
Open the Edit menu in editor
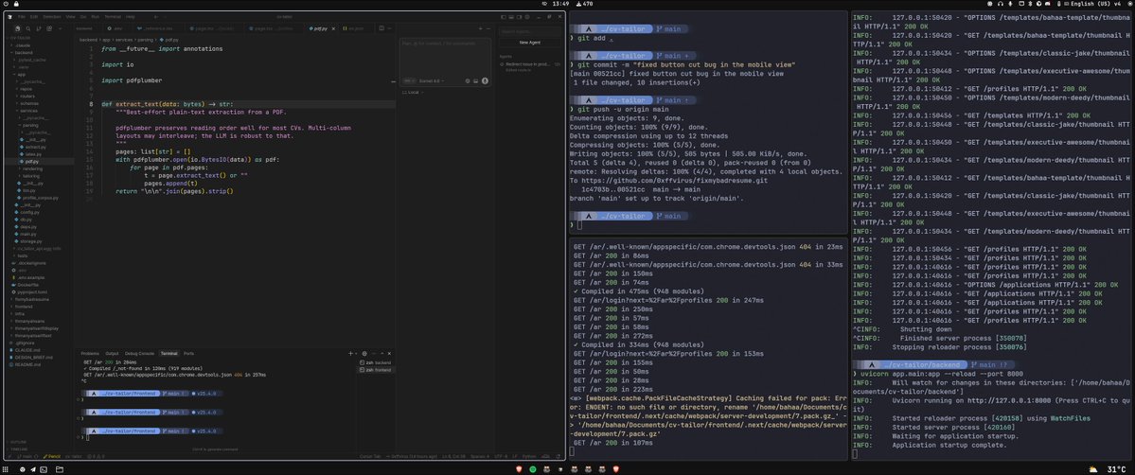[34, 17]
